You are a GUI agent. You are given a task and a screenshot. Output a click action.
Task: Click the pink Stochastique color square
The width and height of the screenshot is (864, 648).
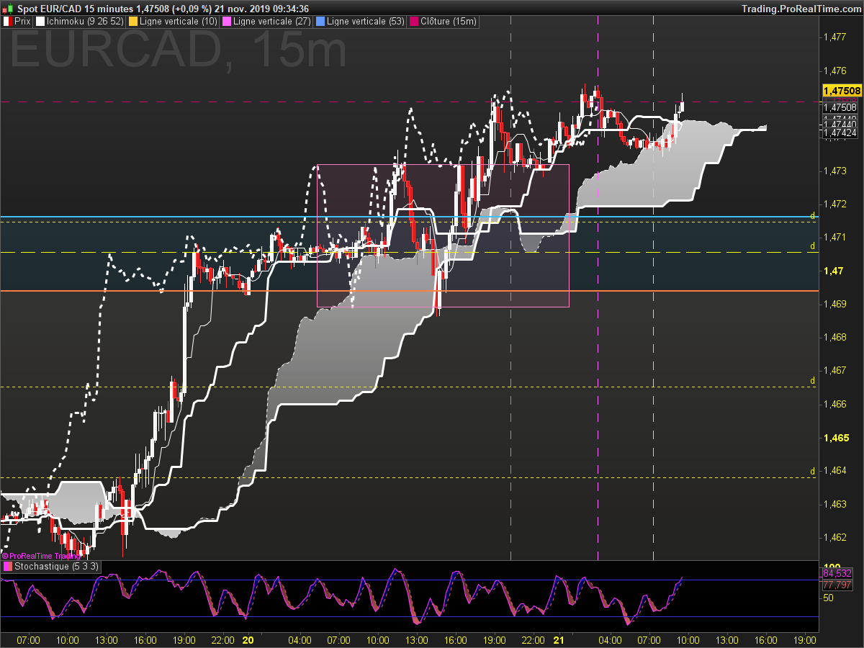(7, 567)
